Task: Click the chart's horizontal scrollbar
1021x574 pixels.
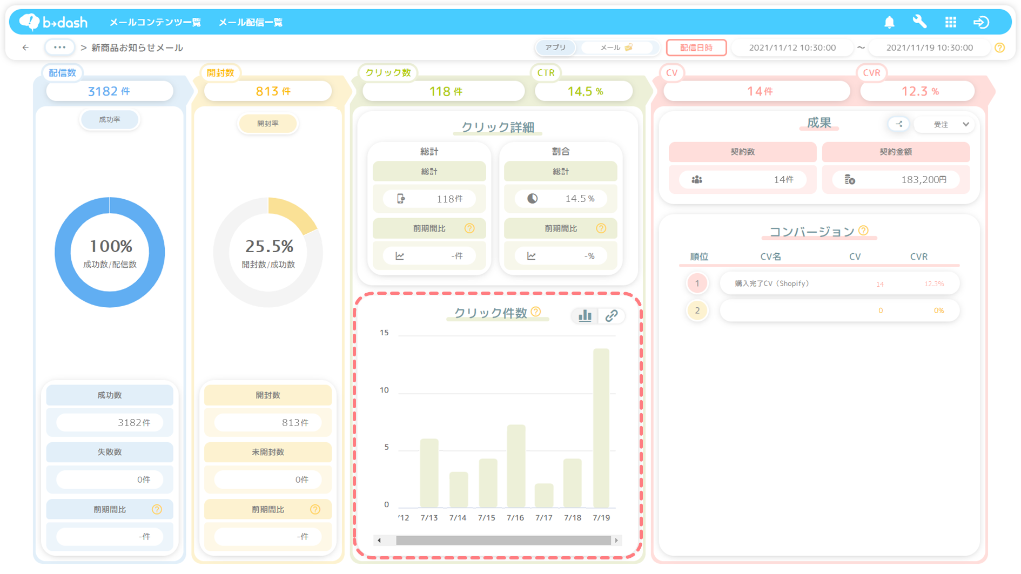Action: (502, 541)
